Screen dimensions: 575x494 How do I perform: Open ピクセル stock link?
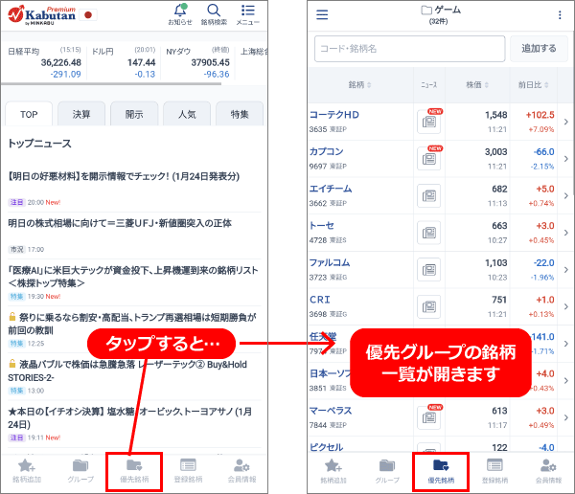(326, 447)
